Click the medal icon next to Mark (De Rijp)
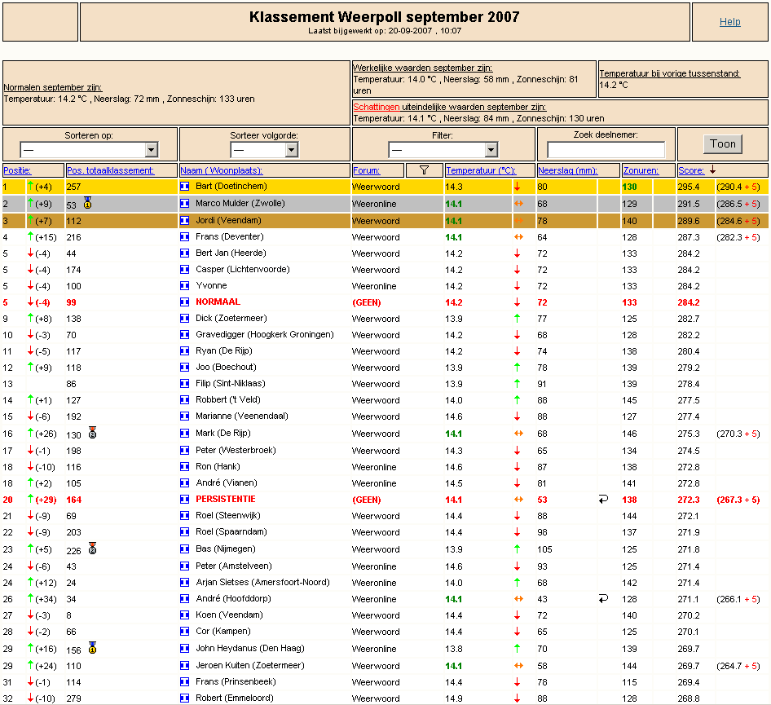771x705 pixels. coord(92,433)
